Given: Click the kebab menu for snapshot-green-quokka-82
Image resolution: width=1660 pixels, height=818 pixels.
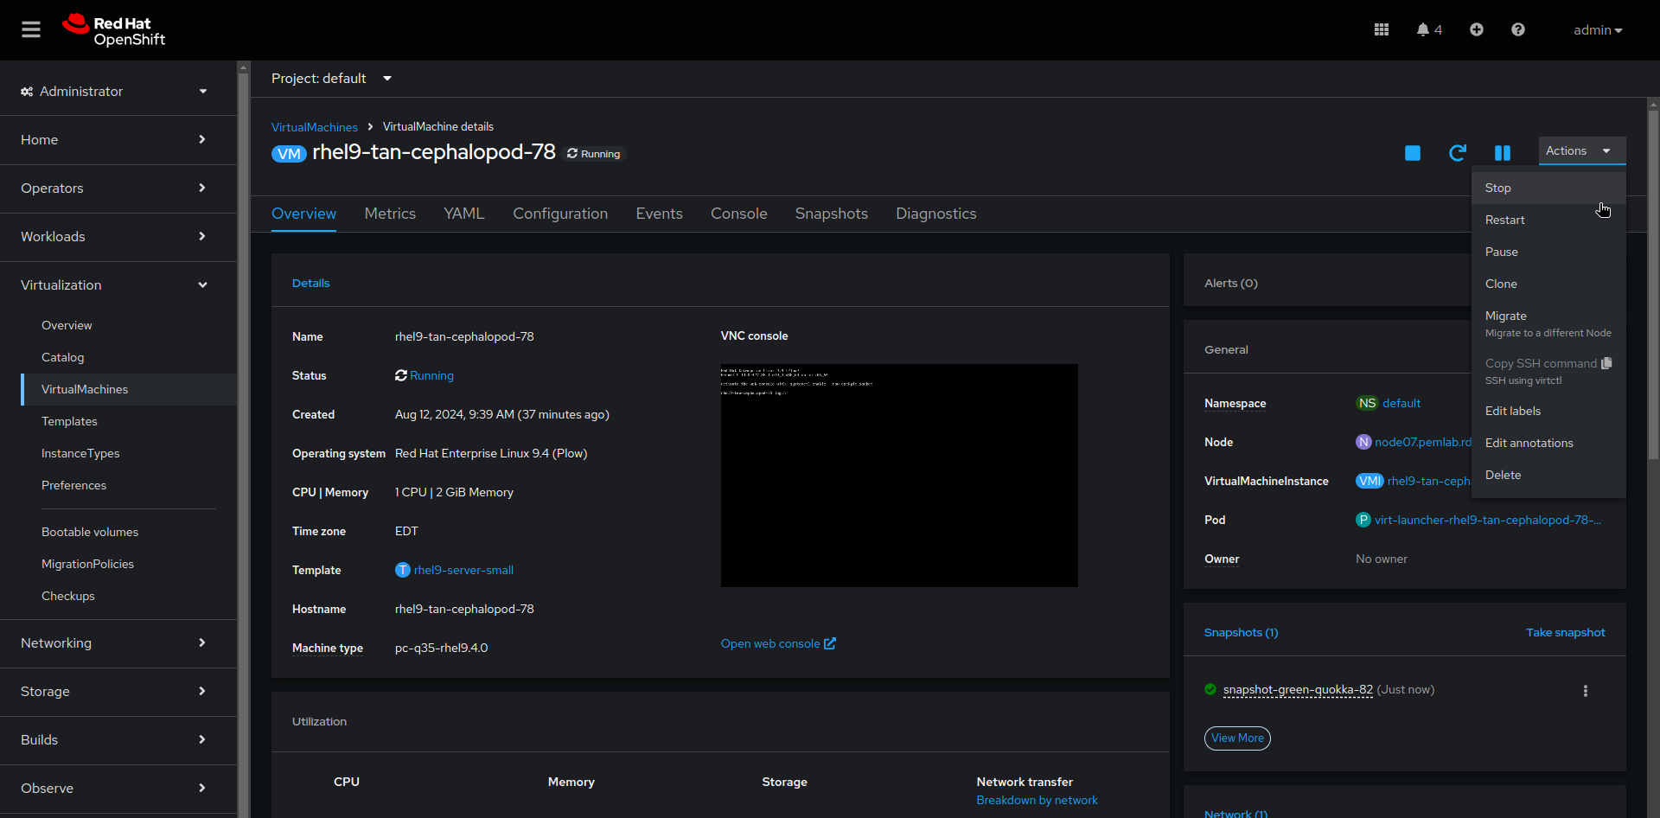Looking at the screenshot, I should [1586, 691].
